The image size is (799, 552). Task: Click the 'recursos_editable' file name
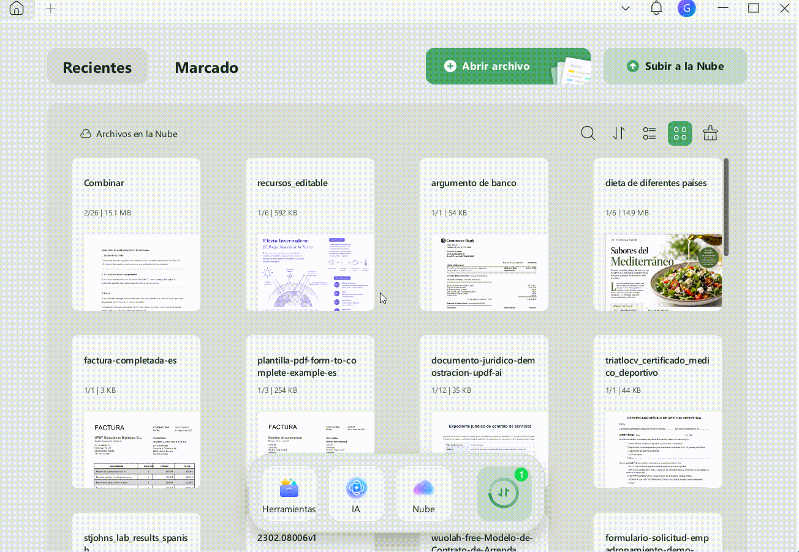292,183
